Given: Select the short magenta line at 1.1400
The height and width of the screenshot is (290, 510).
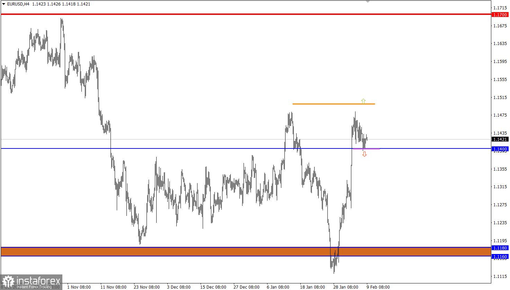Looking at the screenshot, I should point(366,149).
